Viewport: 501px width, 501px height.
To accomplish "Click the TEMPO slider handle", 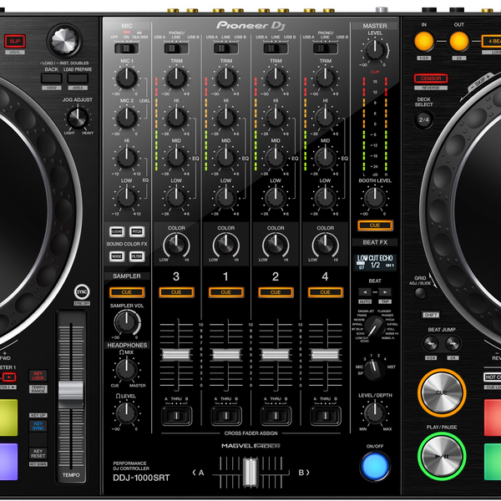I will coord(71,393).
